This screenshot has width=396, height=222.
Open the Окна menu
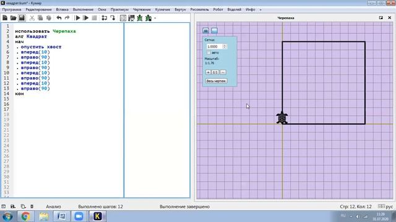click(x=102, y=10)
